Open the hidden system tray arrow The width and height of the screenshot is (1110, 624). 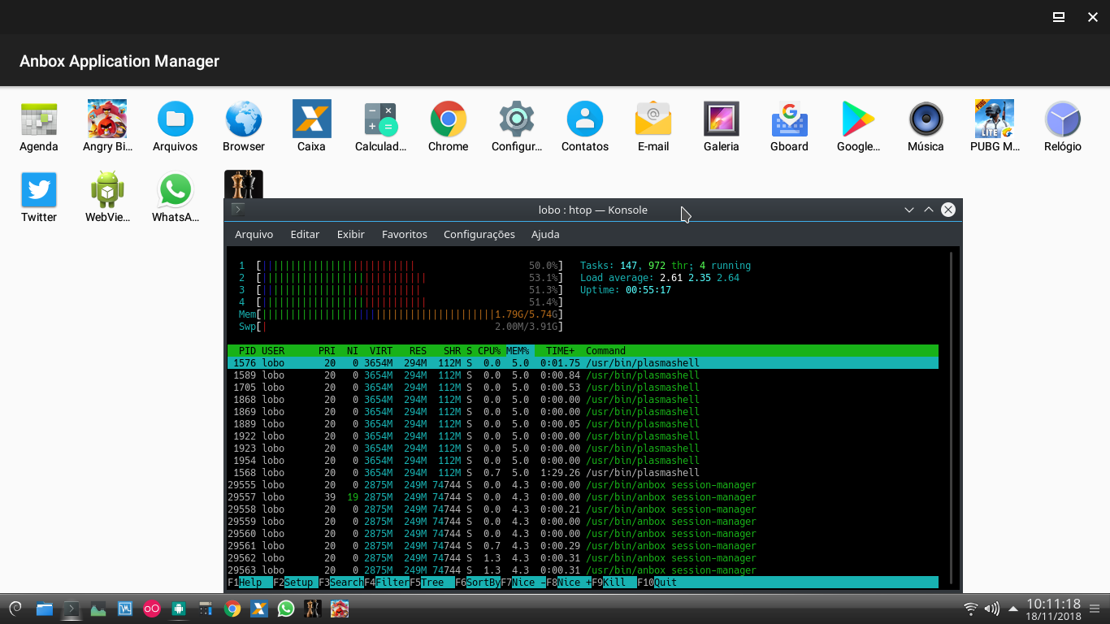click(x=1012, y=608)
